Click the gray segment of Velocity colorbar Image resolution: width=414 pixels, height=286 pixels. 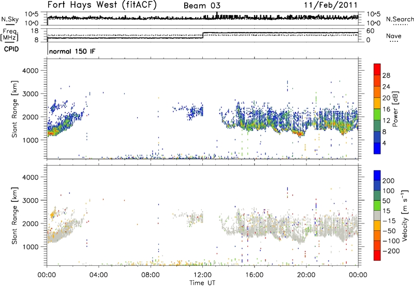(377, 215)
